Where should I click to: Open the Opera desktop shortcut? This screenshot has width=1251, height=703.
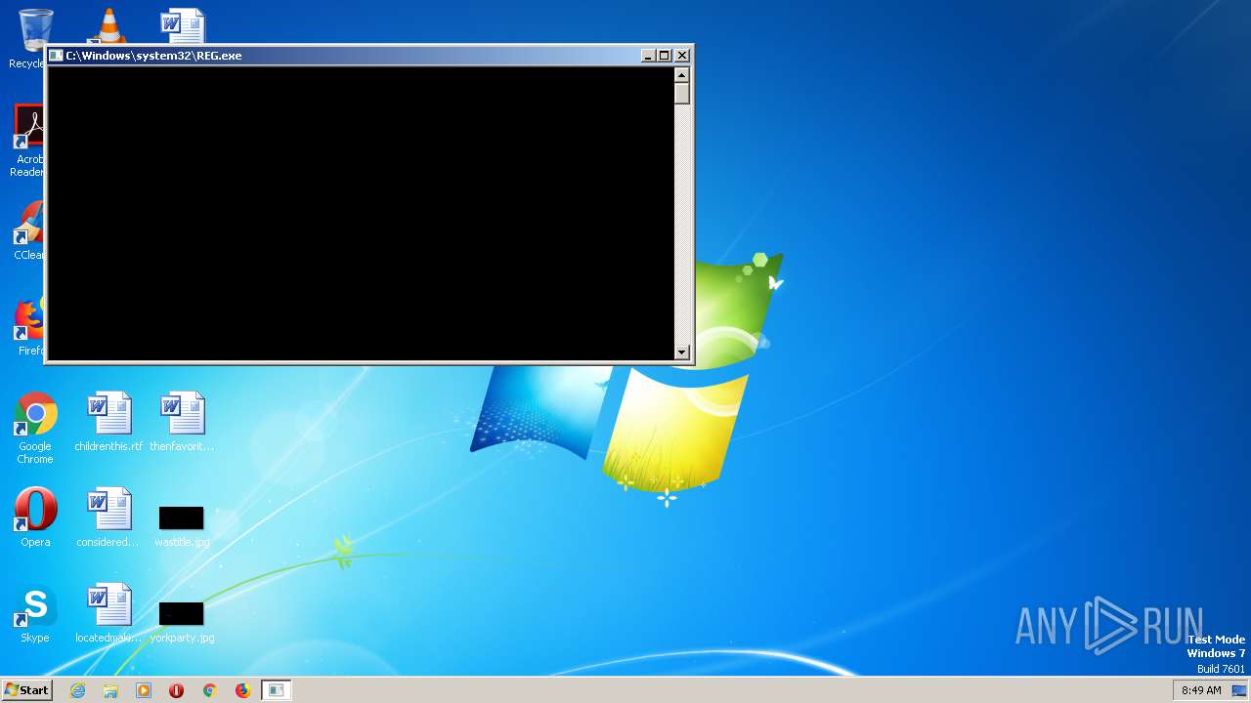click(x=35, y=517)
